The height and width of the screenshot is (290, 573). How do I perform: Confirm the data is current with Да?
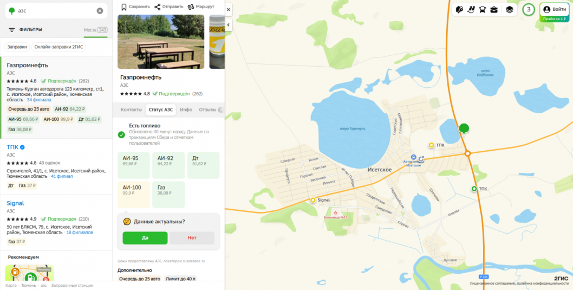point(145,238)
